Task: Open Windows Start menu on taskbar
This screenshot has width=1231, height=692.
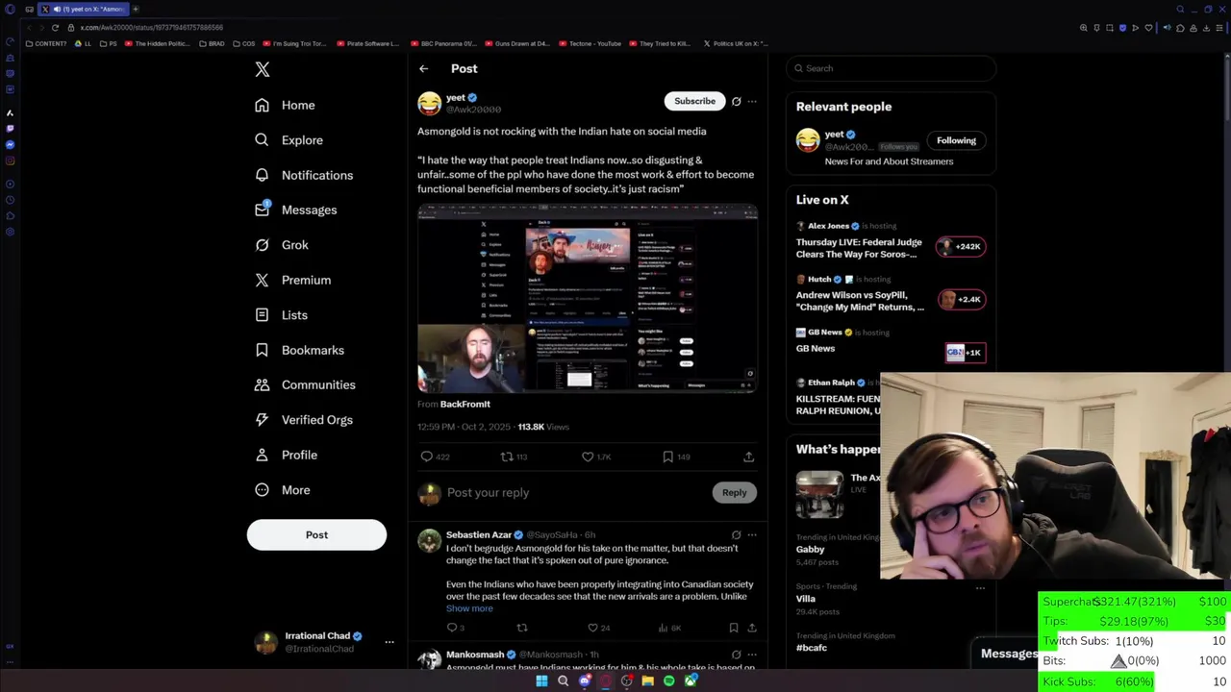Action: [x=541, y=681]
